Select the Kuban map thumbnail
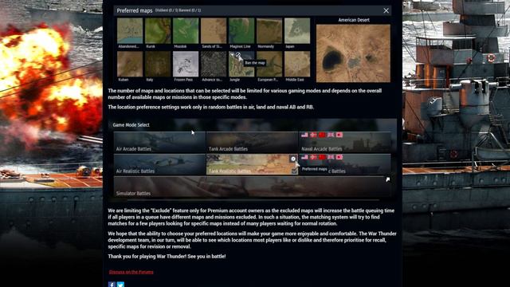 (130, 64)
